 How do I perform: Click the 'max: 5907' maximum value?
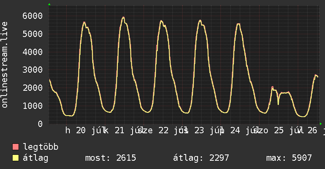[x=289, y=158]
